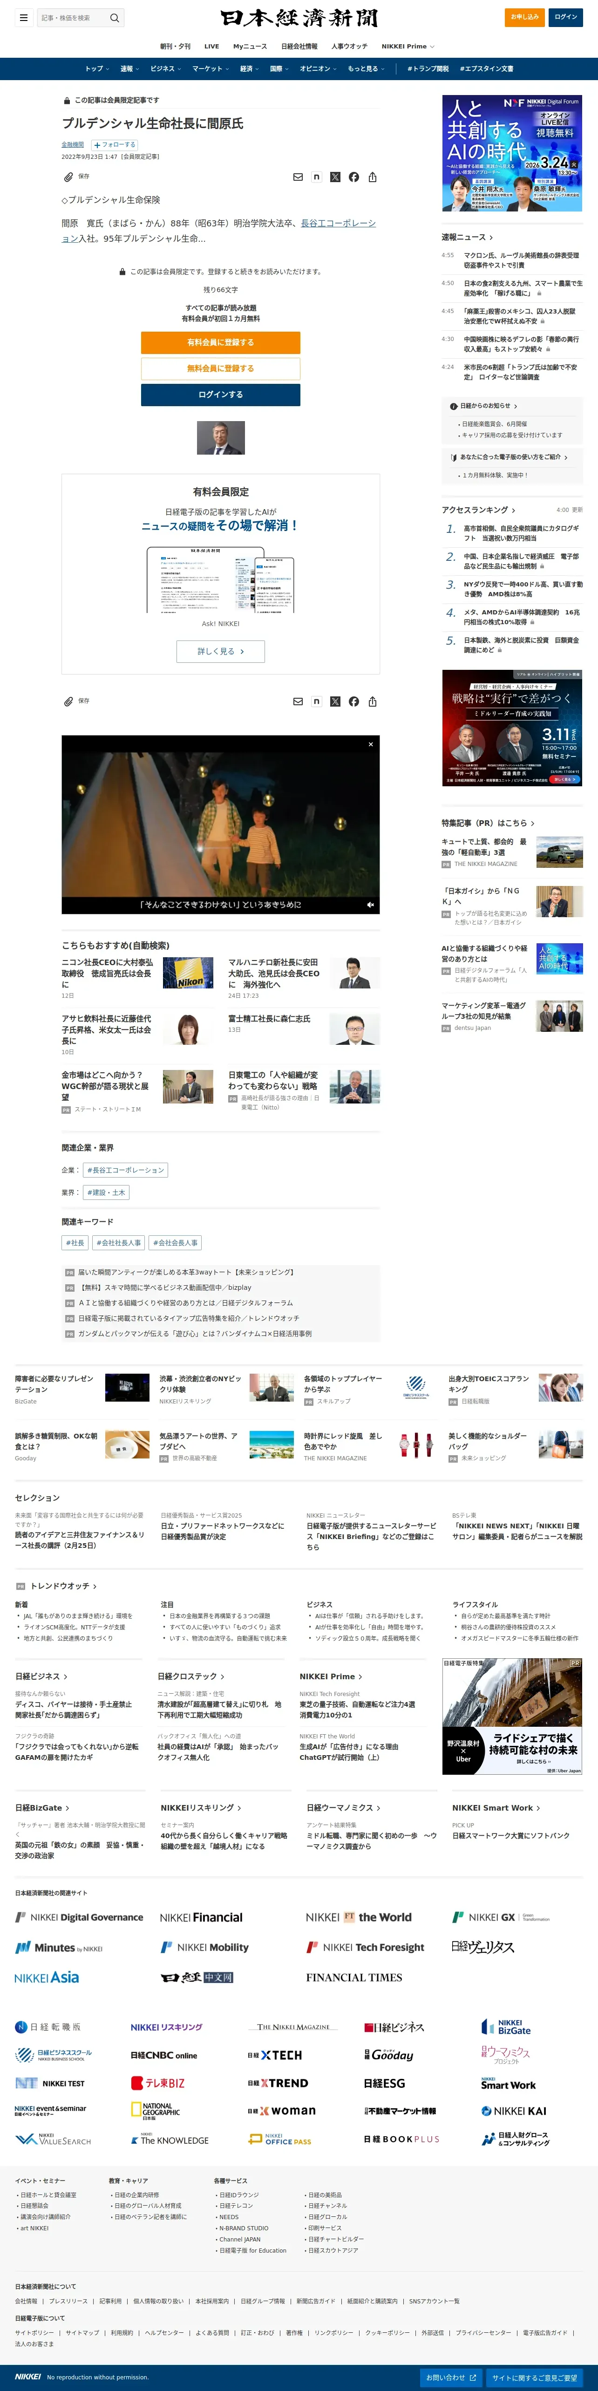
Task: Click the magnifier search icon
Action: click(x=114, y=18)
